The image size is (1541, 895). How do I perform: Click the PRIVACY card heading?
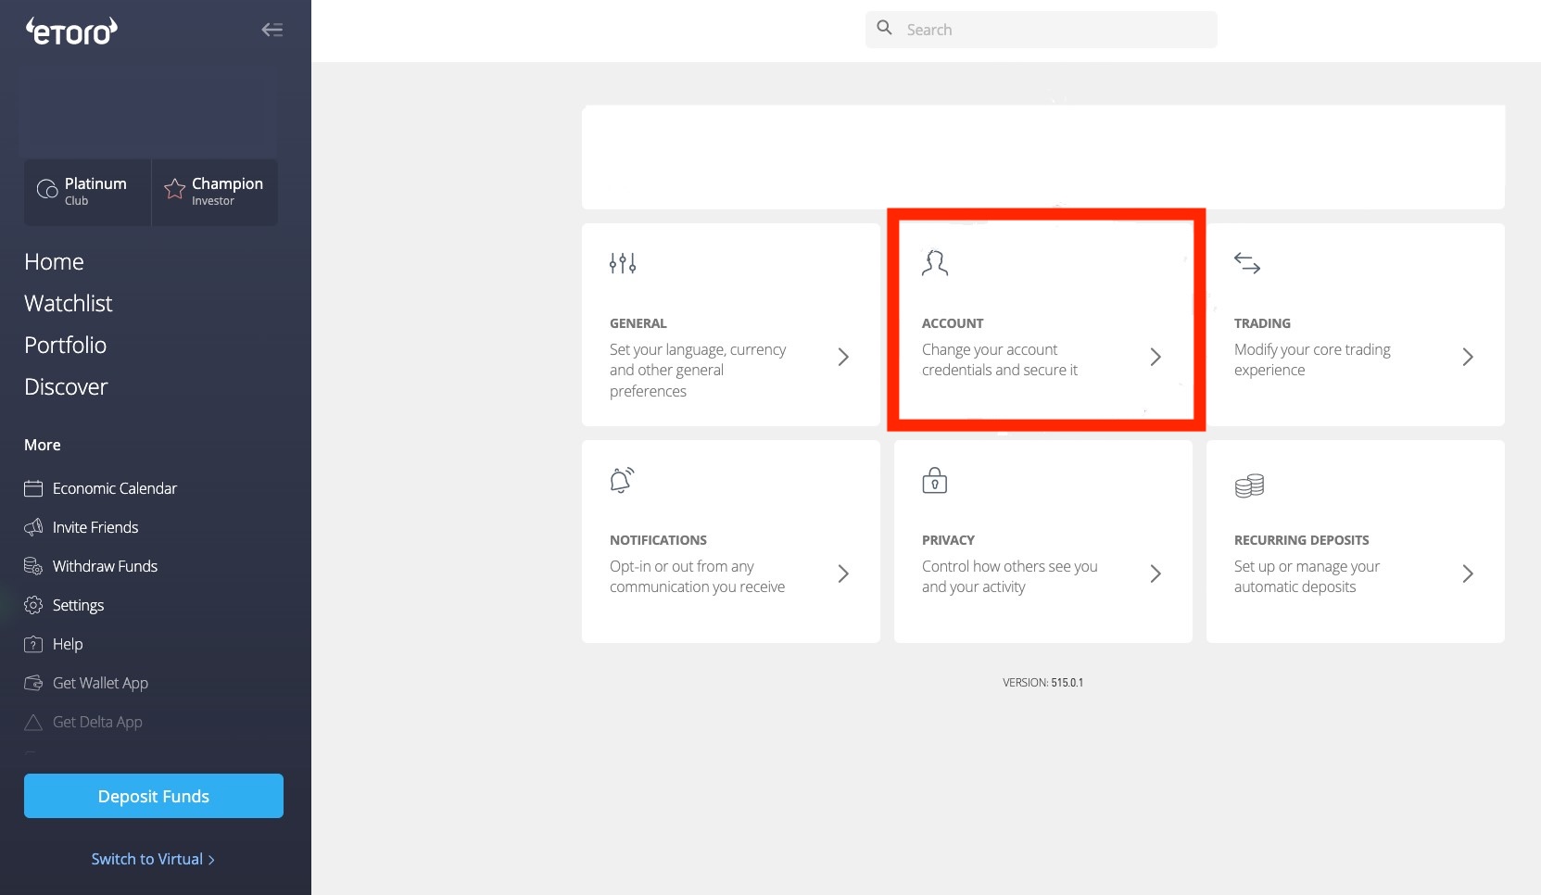[948, 540]
